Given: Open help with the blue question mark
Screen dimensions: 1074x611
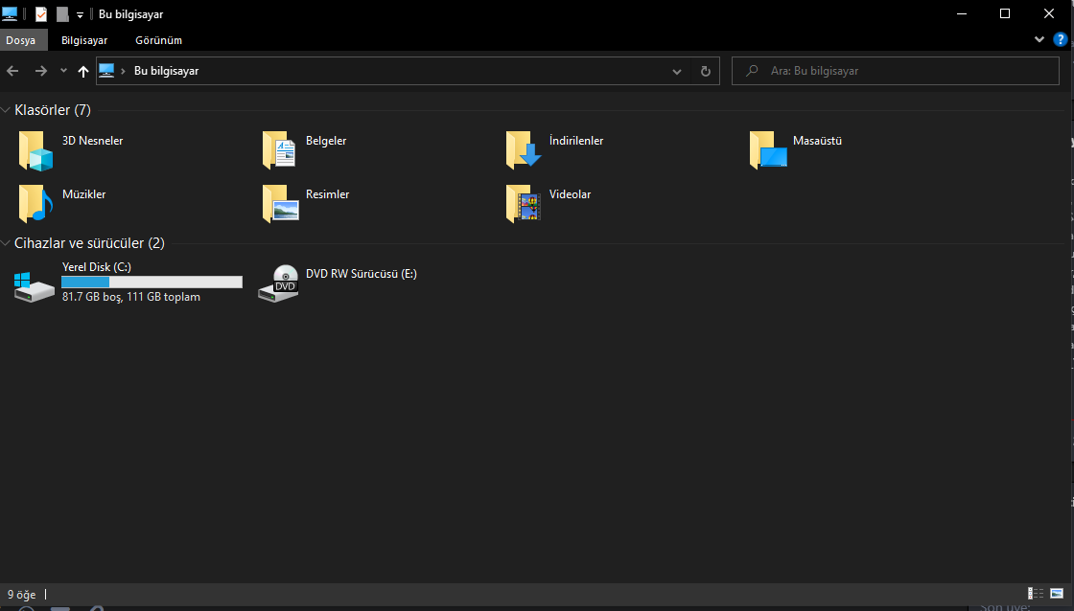Looking at the screenshot, I should (1061, 39).
